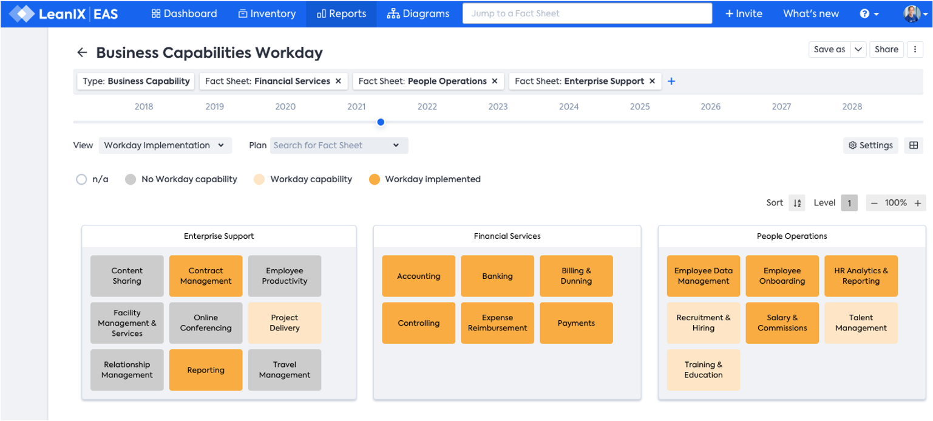
Task: Go to the Inventory tab
Action: click(x=266, y=13)
